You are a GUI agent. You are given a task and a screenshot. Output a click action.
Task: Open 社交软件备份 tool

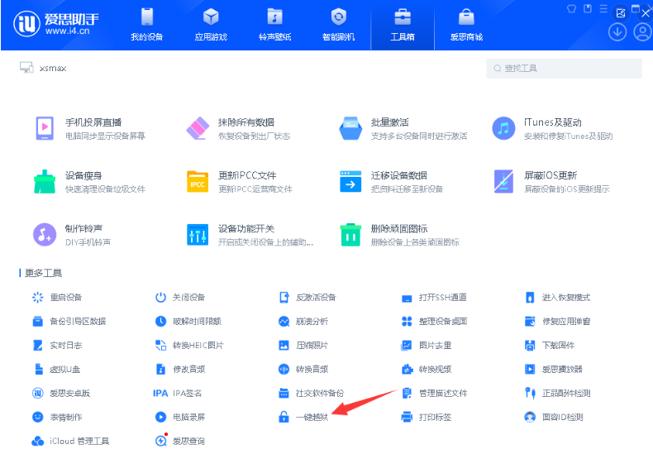[x=311, y=393]
